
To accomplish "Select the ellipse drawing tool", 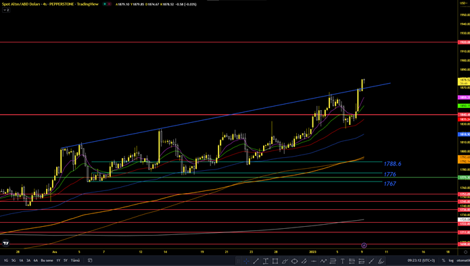I will pyautogui.click(x=294, y=261).
